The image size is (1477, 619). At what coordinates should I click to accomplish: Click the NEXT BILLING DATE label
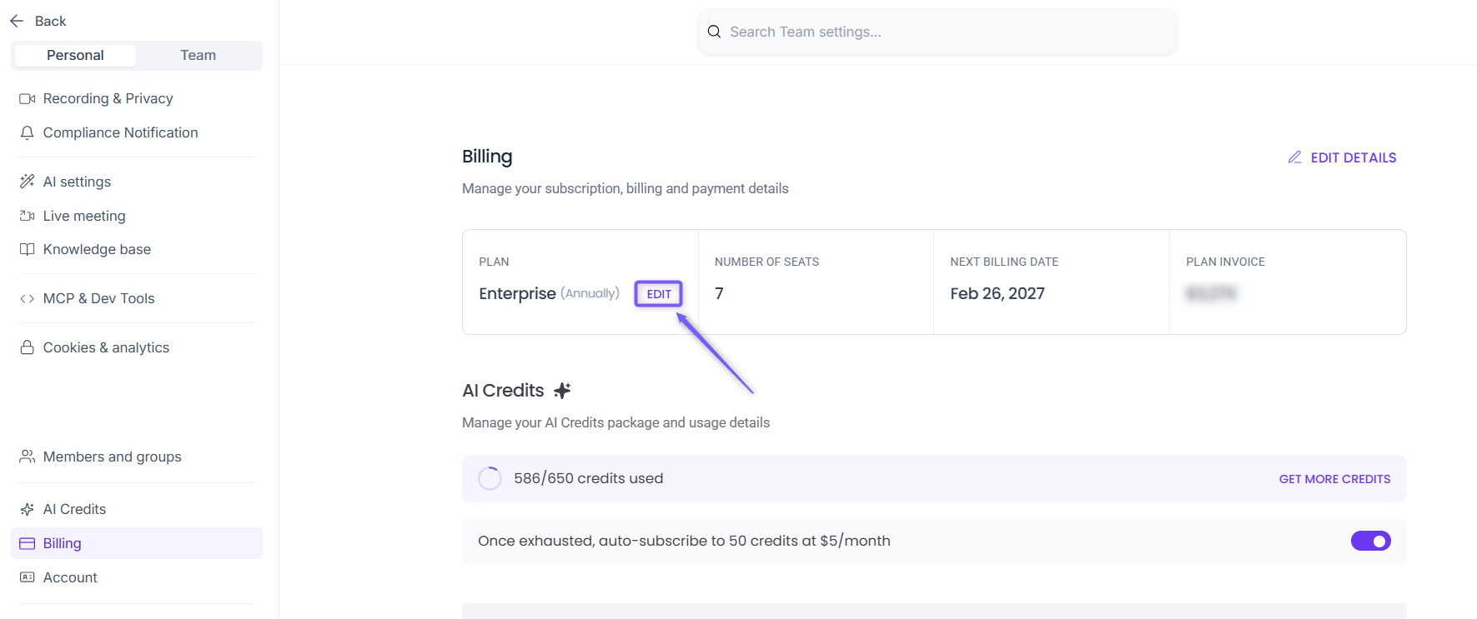click(x=1004, y=262)
